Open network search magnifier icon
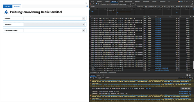The width and height of the screenshot is (194, 102). pyautogui.click(x=99, y=4)
